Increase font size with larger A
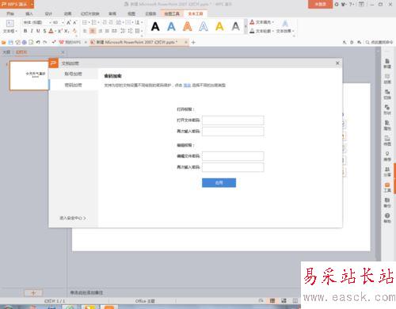This screenshot has width=396, height=309. 68,23
